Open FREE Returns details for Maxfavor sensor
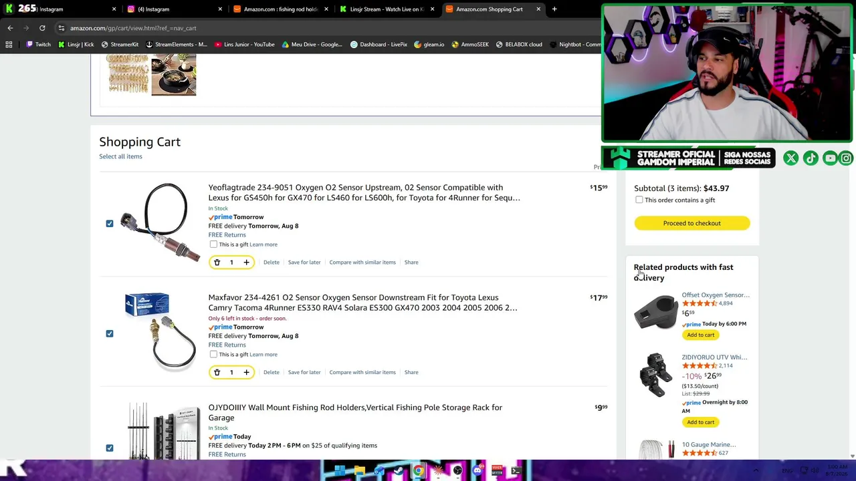This screenshot has width=856, height=481. click(227, 345)
